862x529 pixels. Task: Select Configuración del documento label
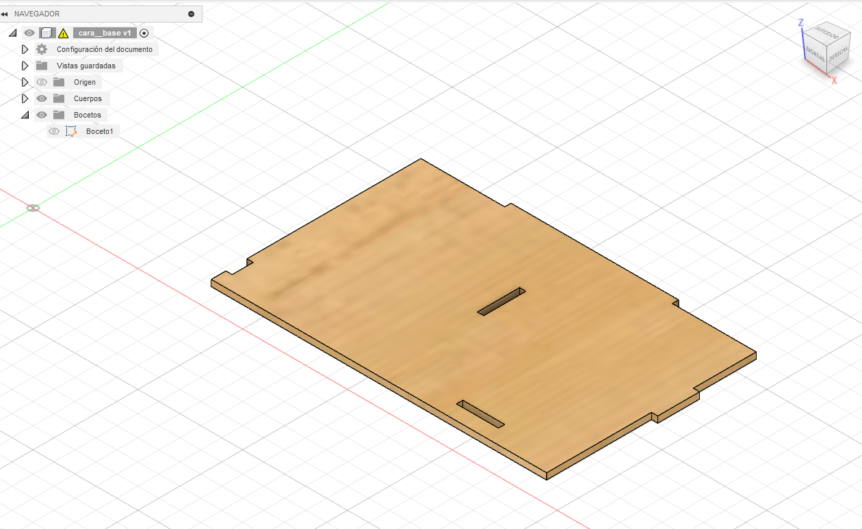(105, 49)
